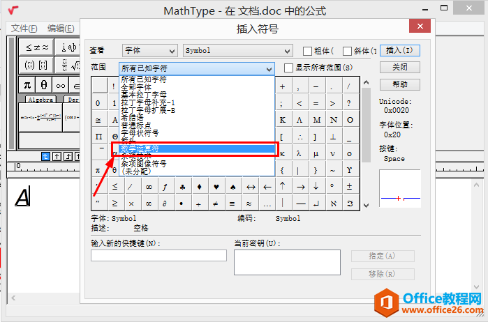Open the fence templates palette with brackets
This screenshot has width=488, height=322.
[x=36, y=65]
